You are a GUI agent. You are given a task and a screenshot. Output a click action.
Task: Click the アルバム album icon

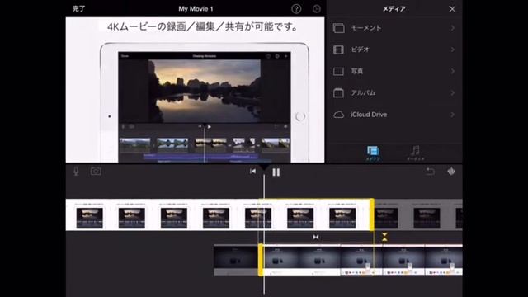338,92
